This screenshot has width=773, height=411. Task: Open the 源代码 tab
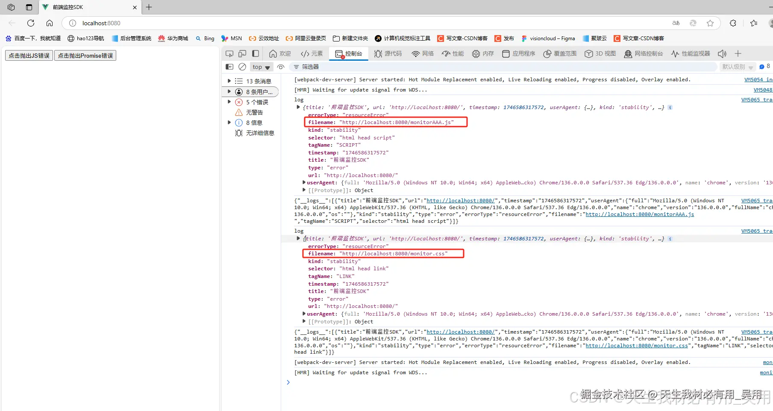[x=388, y=53]
